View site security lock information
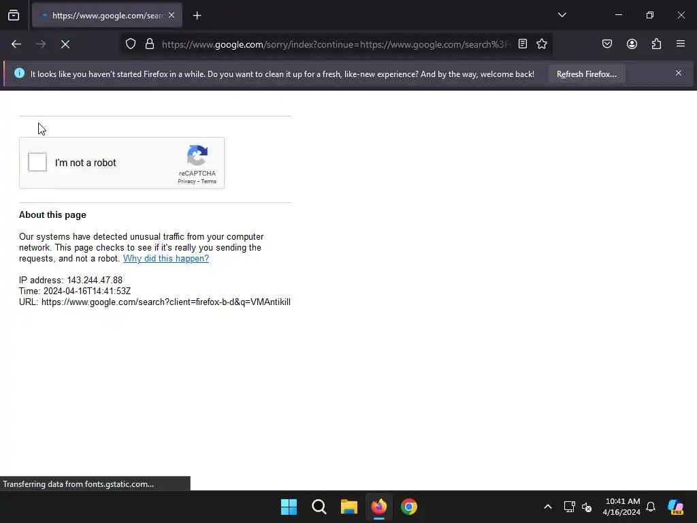This screenshot has height=523, width=697. (150, 44)
